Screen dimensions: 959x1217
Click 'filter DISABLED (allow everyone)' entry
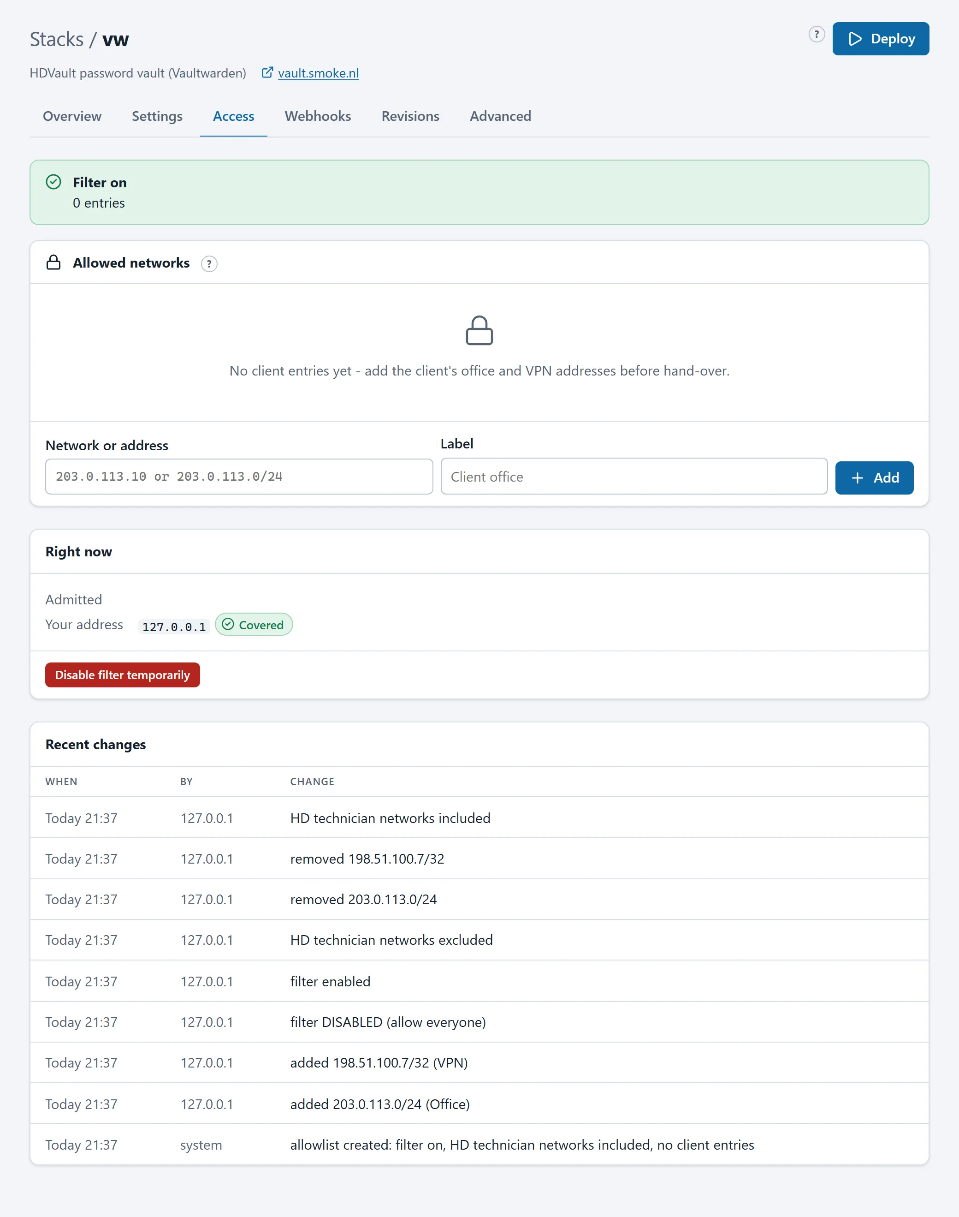tap(479, 1022)
